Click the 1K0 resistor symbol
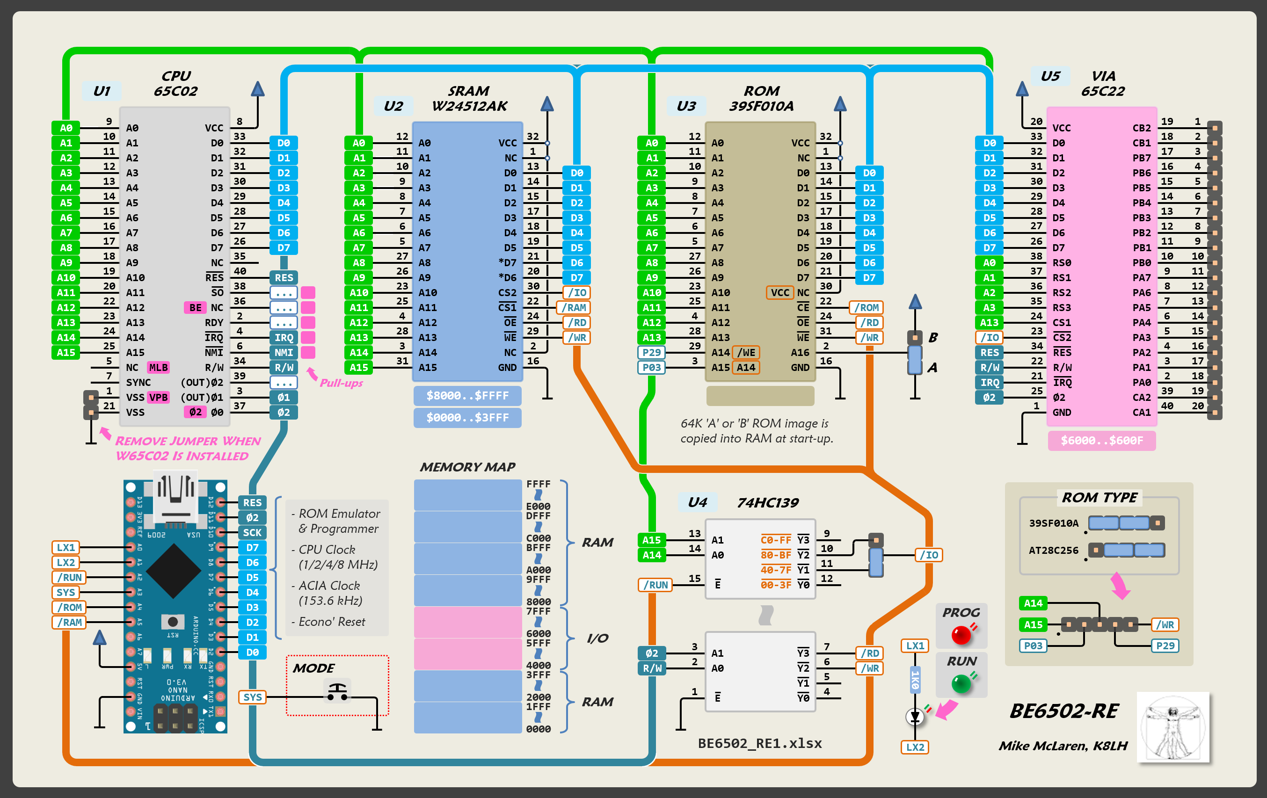Screen dimensions: 1267x798 click(x=915, y=680)
